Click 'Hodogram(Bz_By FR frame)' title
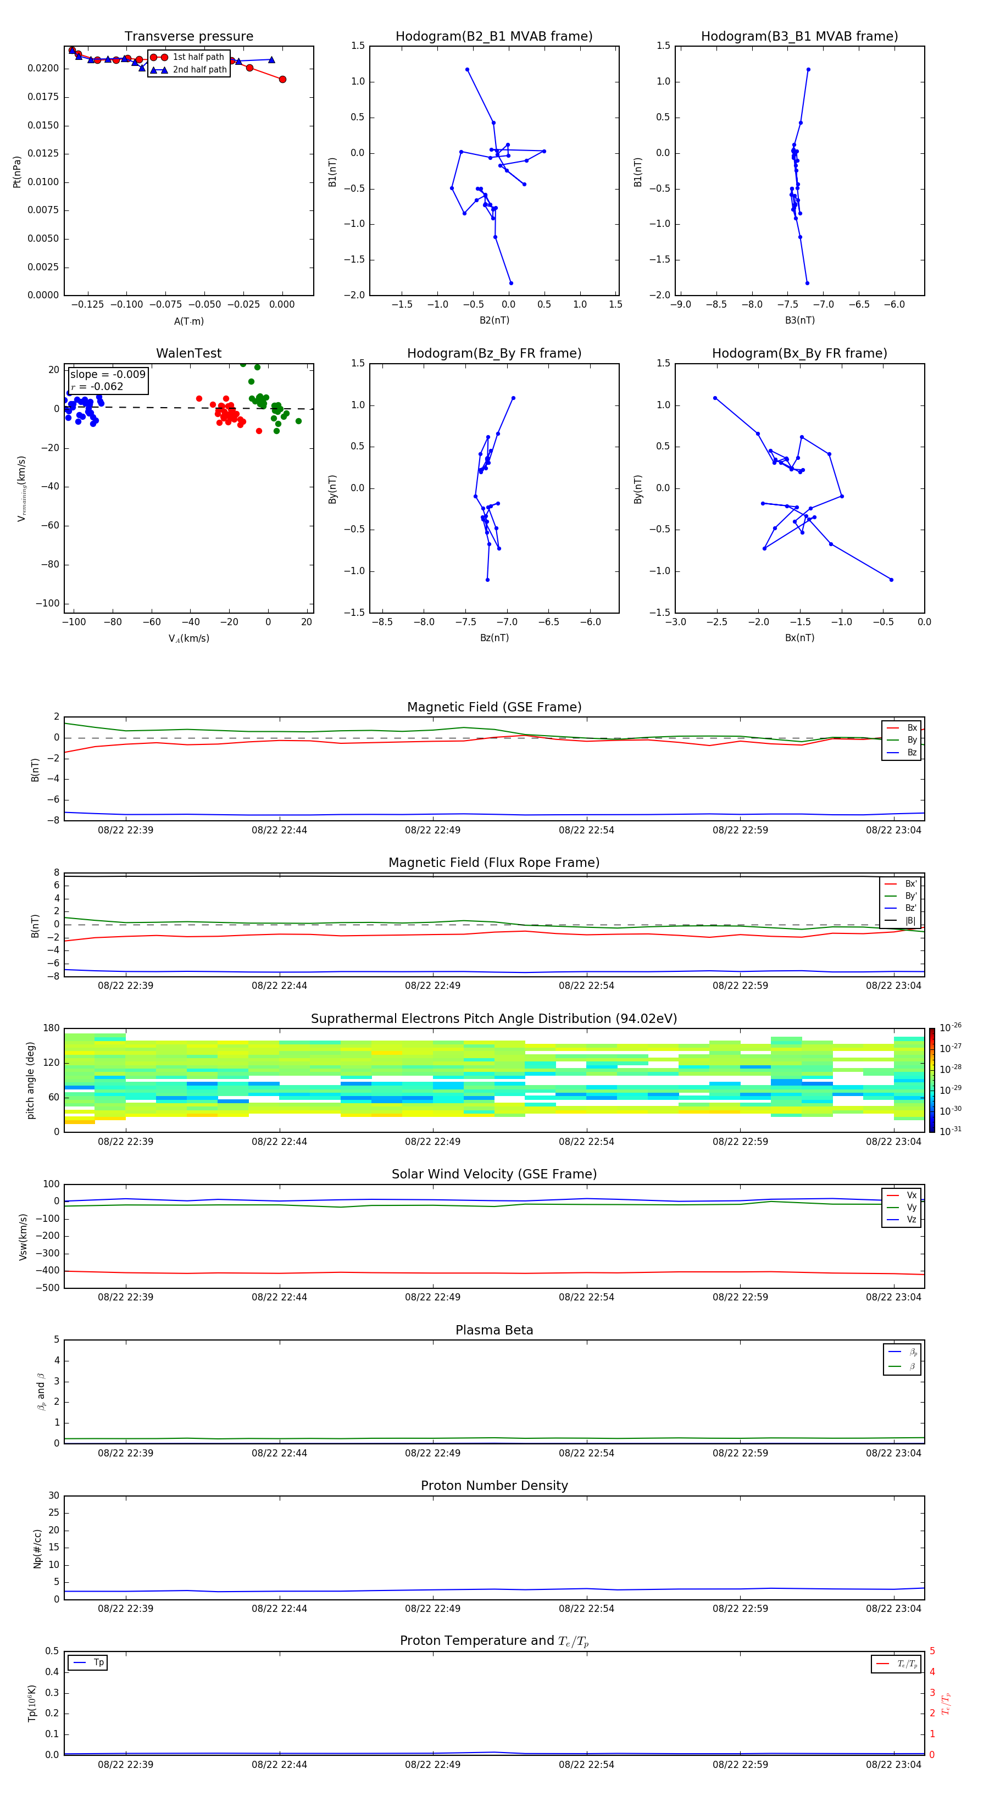This screenshot has width=989, height=1813. click(494, 353)
